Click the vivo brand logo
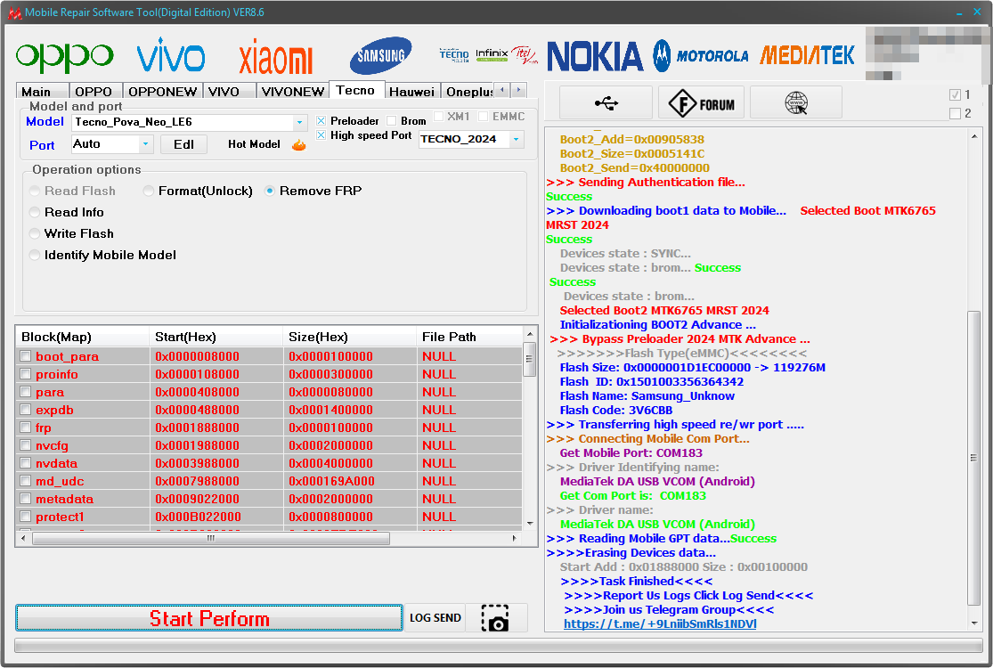This screenshot has width=993, height=668. tap(170, 54)
